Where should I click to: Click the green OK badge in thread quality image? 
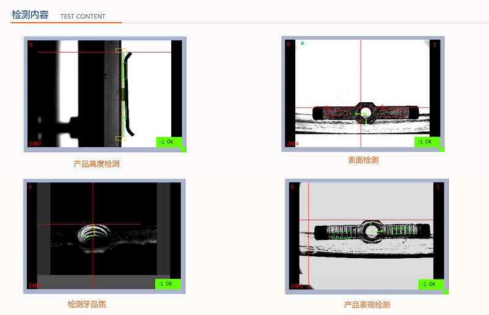coord(169,284)
